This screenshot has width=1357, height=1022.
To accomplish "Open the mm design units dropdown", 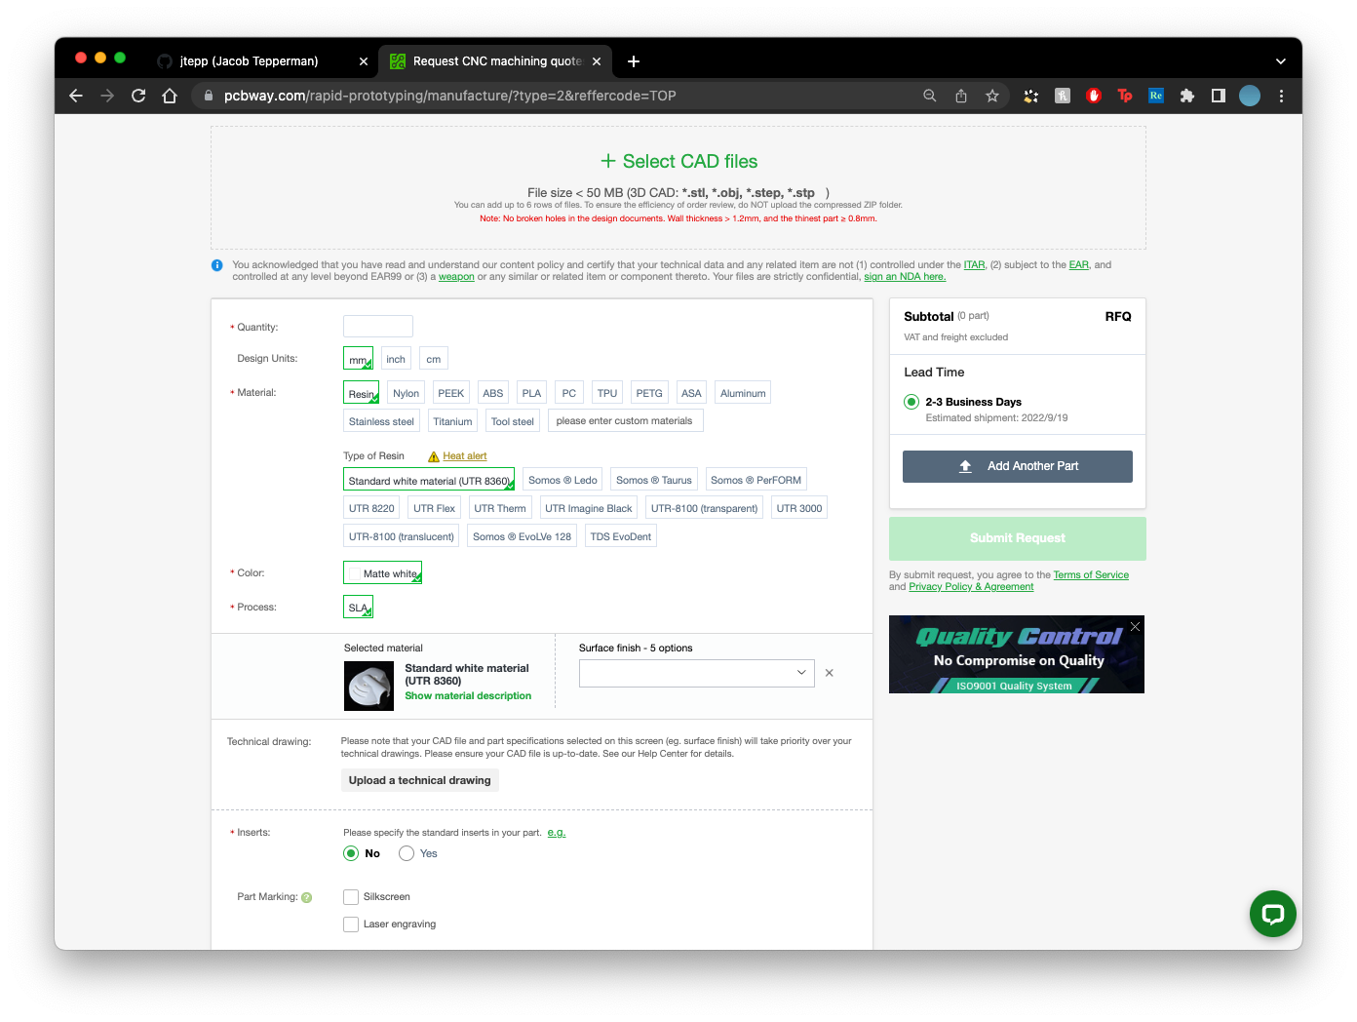I will (358, 358).
